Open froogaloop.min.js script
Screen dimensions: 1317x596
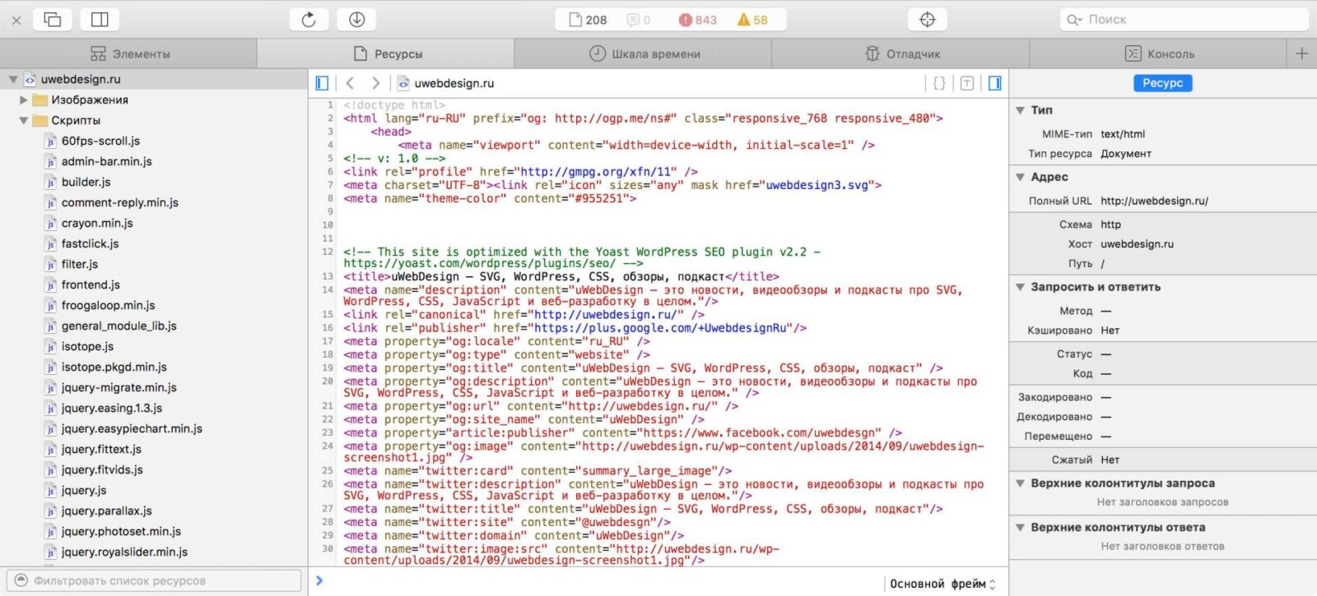point(108,306)
